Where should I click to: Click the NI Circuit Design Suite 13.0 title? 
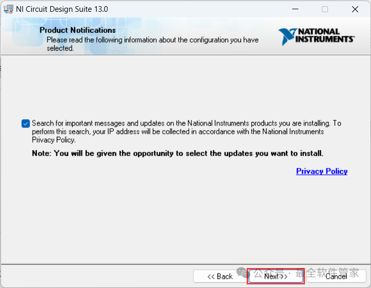pyautogui.click(x=62, y=9)
